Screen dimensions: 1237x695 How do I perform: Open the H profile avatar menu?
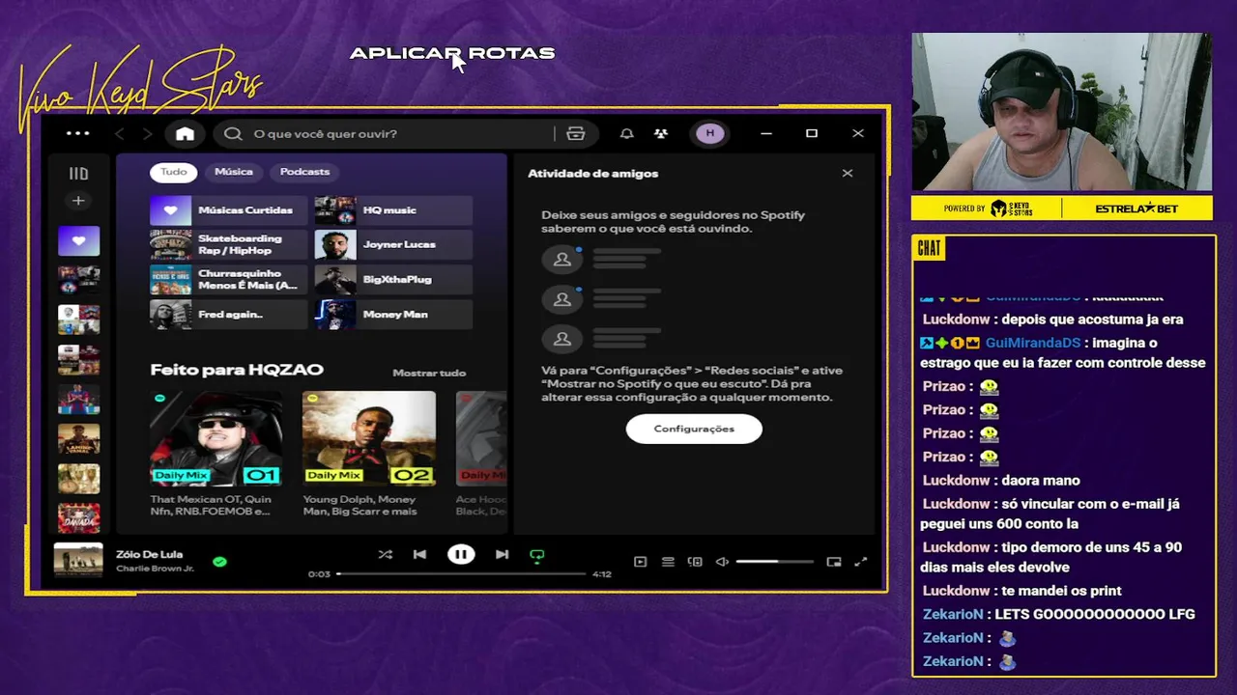click(x=710, y=133)
